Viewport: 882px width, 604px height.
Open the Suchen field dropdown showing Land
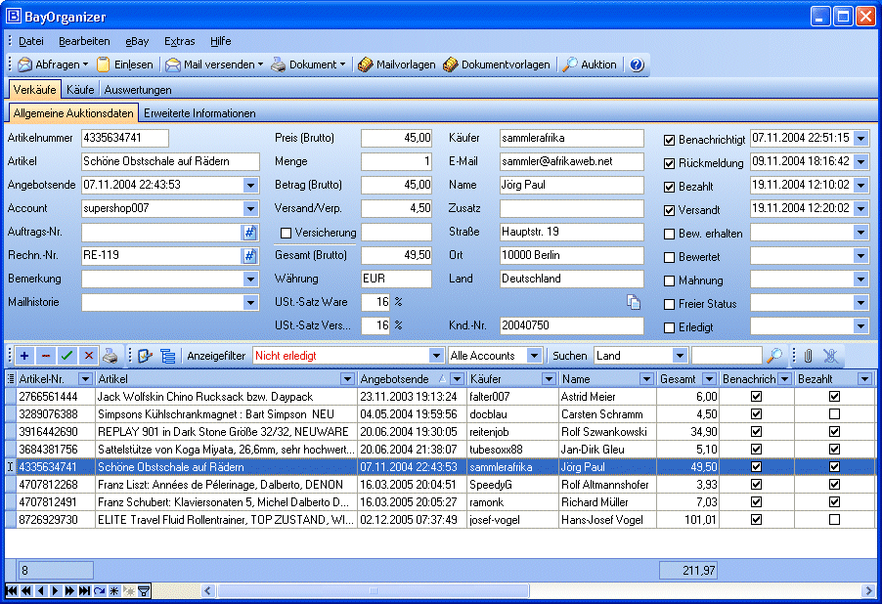click(x=680, y=356)
